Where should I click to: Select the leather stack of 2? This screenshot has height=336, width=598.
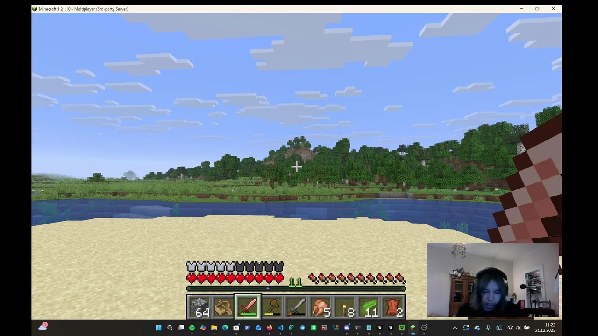(393, 307)
